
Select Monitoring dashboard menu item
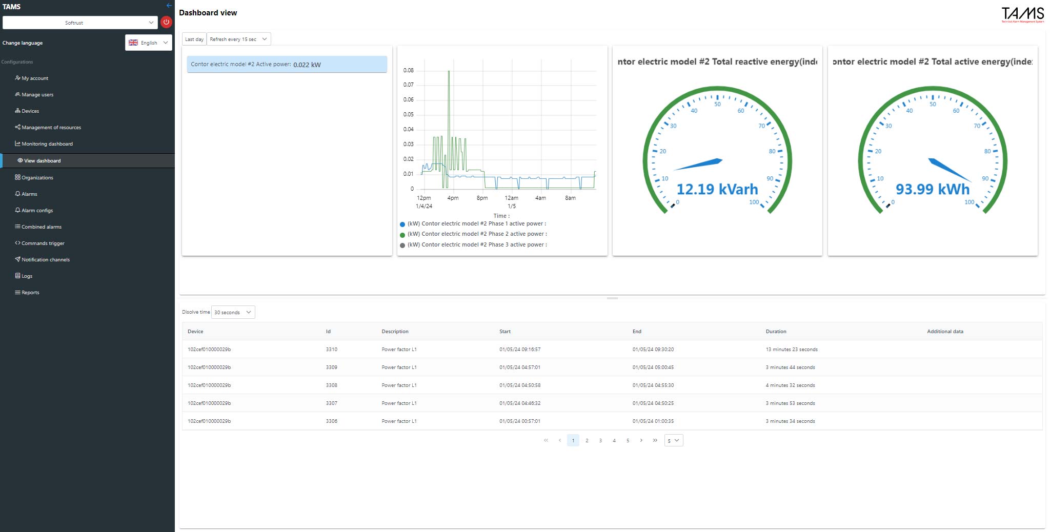(47, 144)
